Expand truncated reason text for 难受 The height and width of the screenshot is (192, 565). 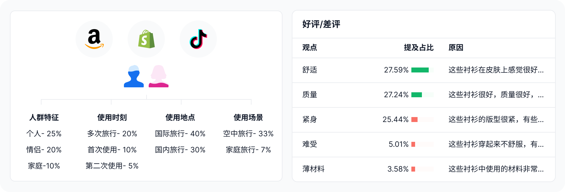pos(496,144)
